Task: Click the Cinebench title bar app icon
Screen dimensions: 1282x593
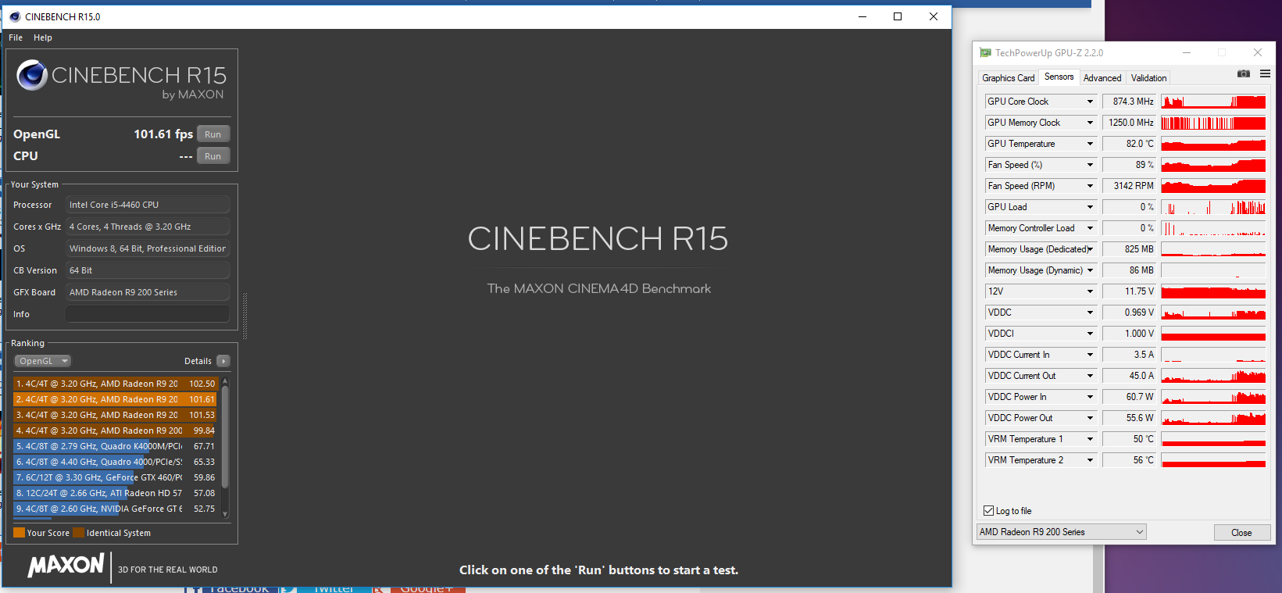Action: pyautogui.click(x=15, y=16)
